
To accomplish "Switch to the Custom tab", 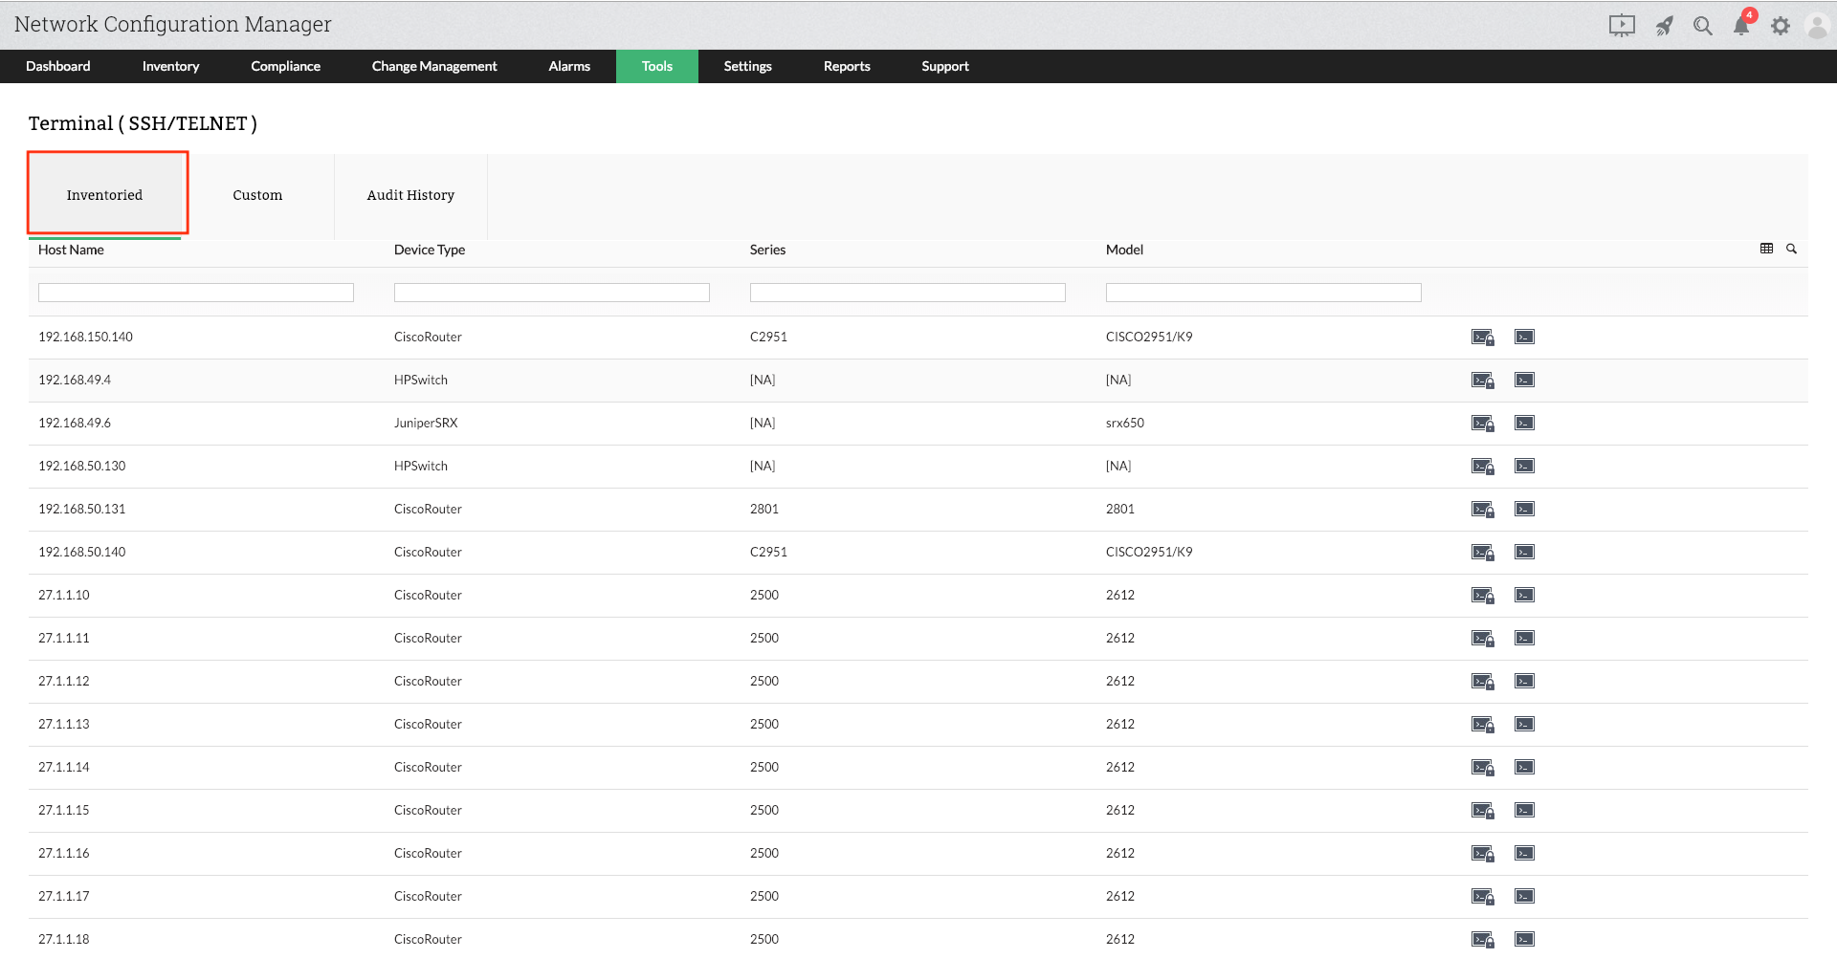I will pyautogui.click(x=256, y=194).
